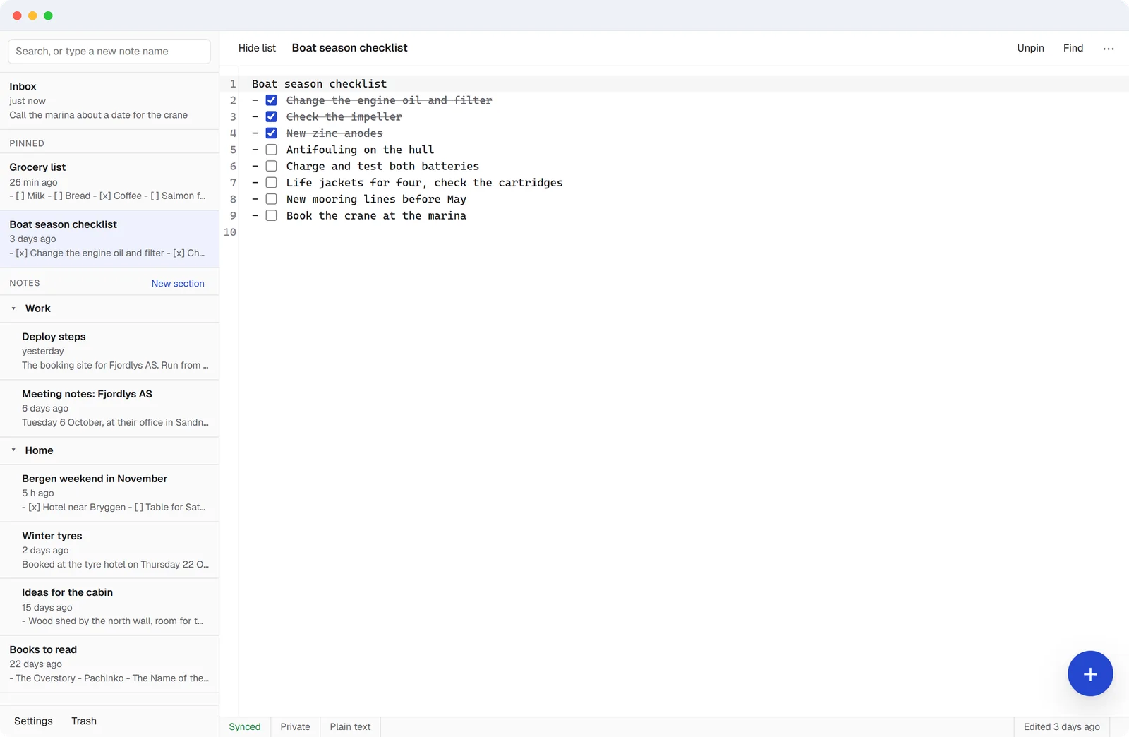This screenshot has height=737, width=1129.
Task: Uncheck the New zinc anodes checkbox
Action: point(271,133)
